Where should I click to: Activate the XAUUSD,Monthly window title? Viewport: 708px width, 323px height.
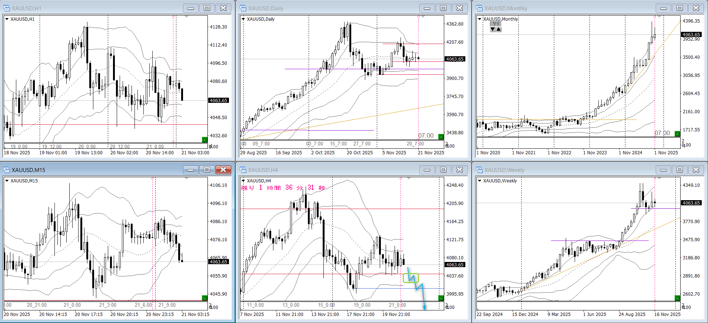[x=506, y=8]
